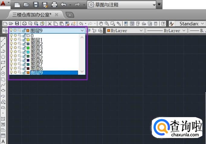Image resolution: width=206 pixels, height=144 pixels.
Task: Click the yellow color swatch of 图层1
Action: click(28, 40)
